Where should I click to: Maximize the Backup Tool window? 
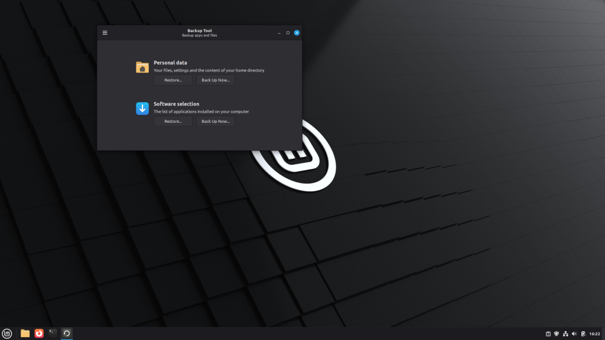(288, 33)
